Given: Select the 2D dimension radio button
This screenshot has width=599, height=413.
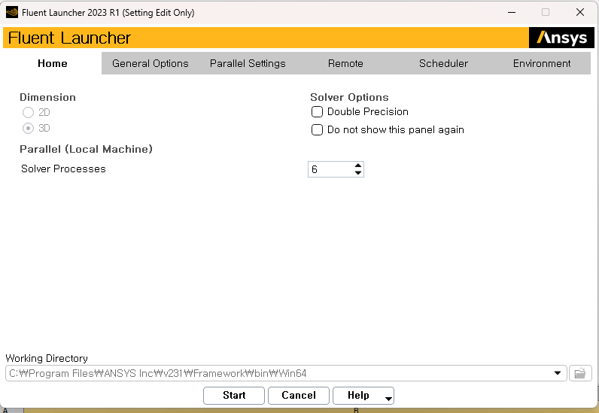Looking at the screenshot, I should click(x=29, y=112).
